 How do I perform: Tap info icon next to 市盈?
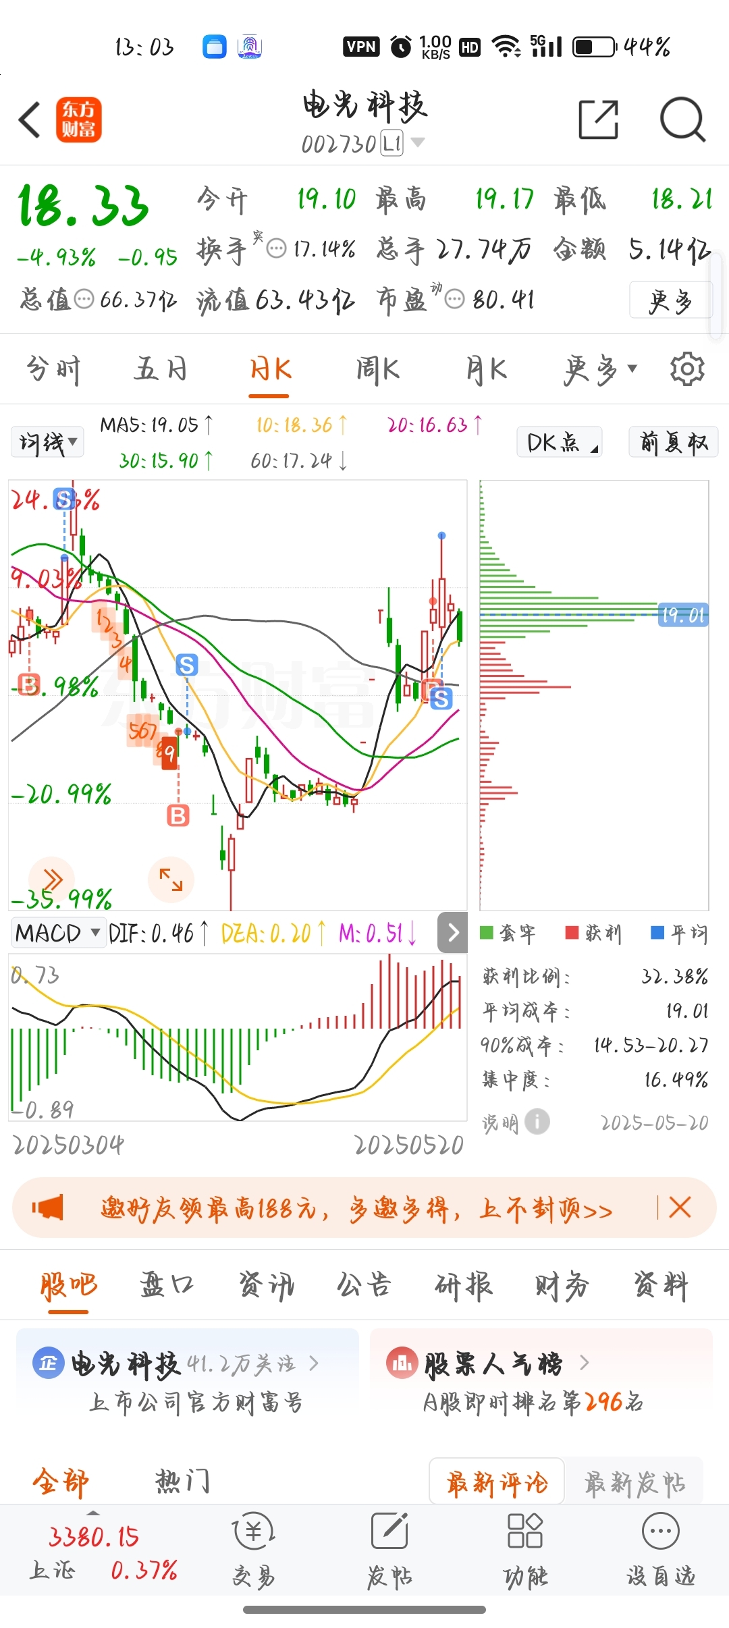(x=455, y=299)
